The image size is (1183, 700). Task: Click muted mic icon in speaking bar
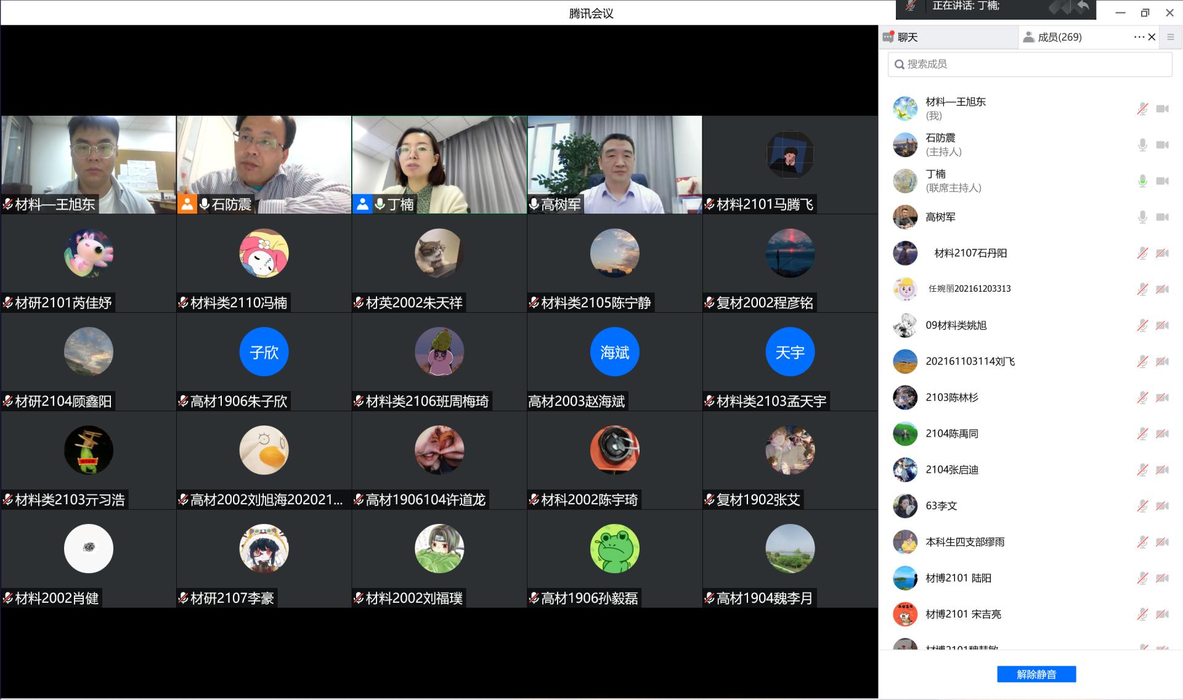(911, 6)
